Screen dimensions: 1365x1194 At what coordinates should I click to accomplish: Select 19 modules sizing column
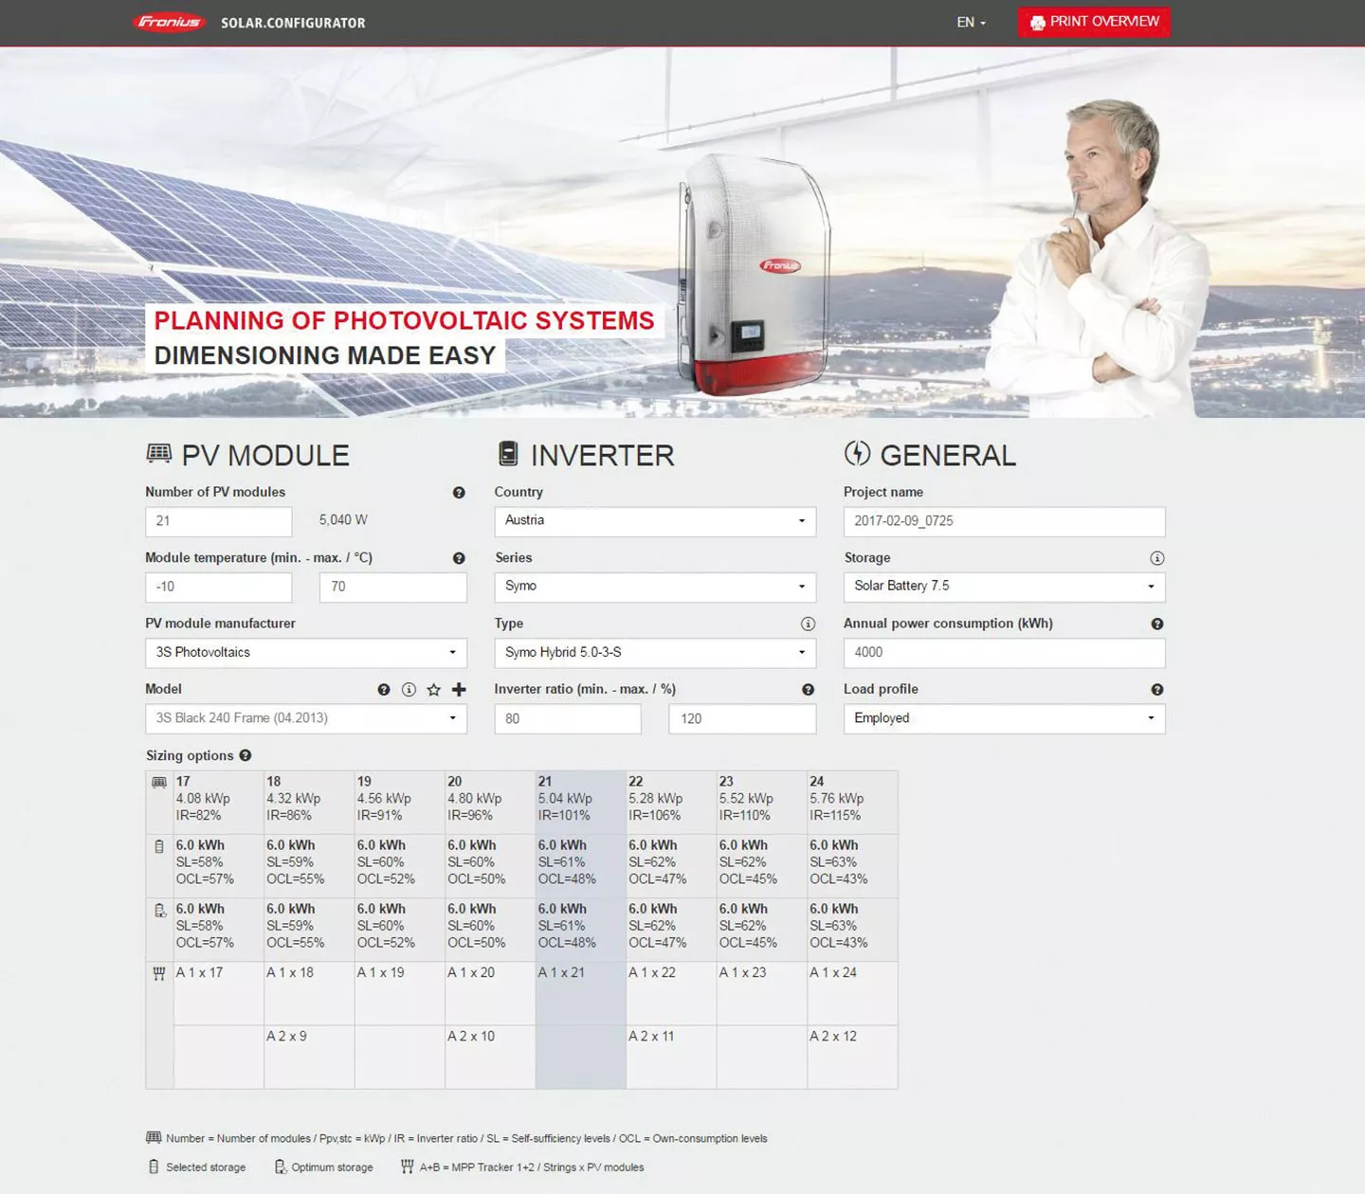[399, 802]
